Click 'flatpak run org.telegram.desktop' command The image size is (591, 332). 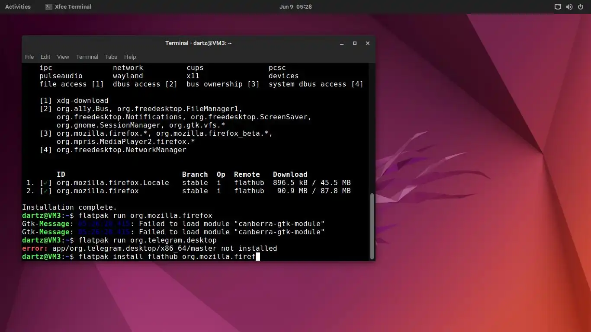point(148,240)
